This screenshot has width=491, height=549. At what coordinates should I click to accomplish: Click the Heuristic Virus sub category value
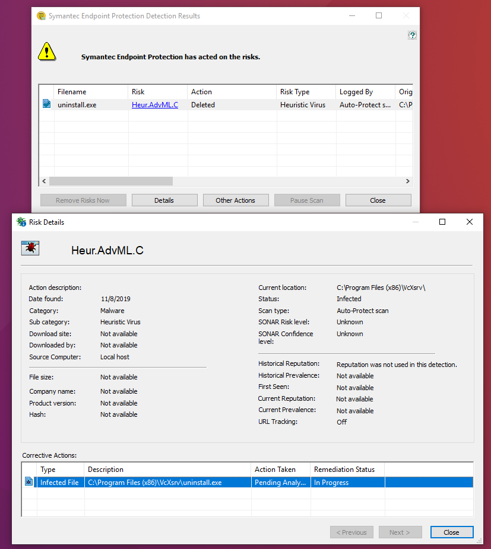pos(121,322)
